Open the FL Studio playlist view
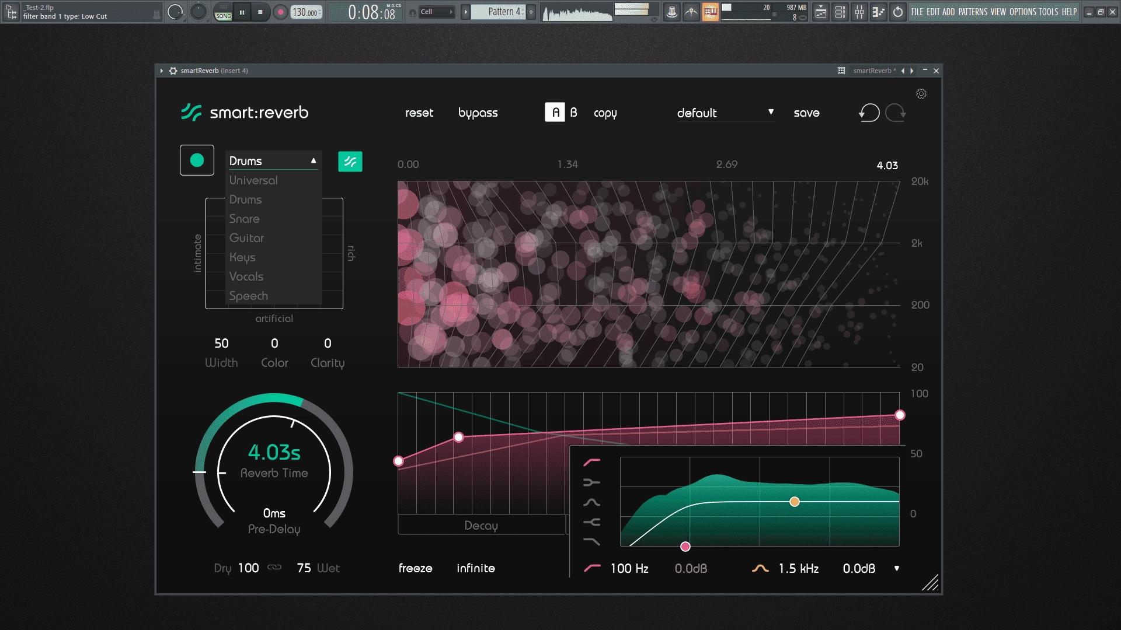This screenshot has width=1121, height=630. click(821, 12)
